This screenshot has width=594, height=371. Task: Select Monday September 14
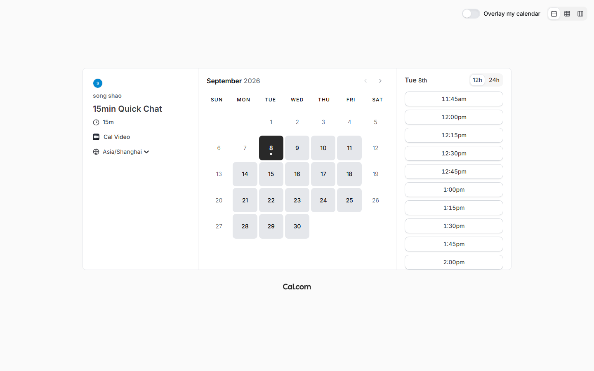[x=245, y=174]
